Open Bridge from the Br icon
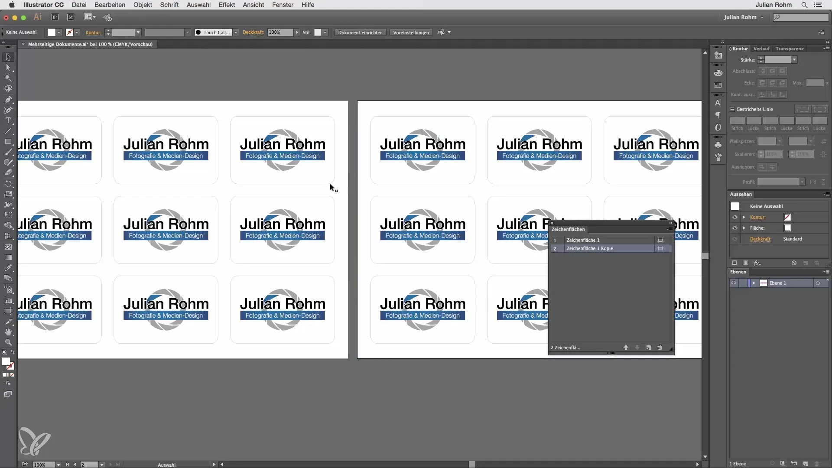The image size is (832, 468). pos(55,17)
